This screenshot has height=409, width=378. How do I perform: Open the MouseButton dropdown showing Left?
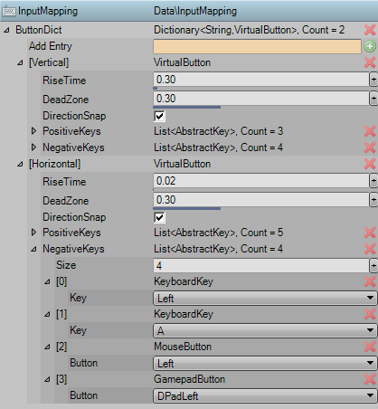(x=265, y=364)
